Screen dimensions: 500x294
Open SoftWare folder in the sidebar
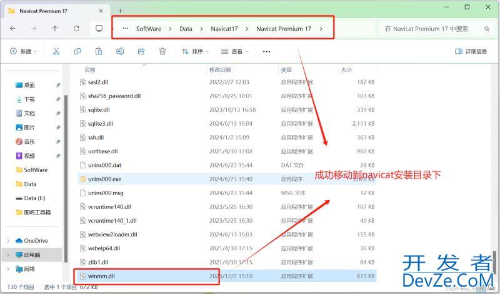pyautogui.click(x=32, y=170)
